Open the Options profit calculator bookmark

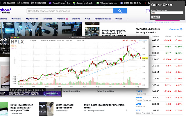pos(83,3)
